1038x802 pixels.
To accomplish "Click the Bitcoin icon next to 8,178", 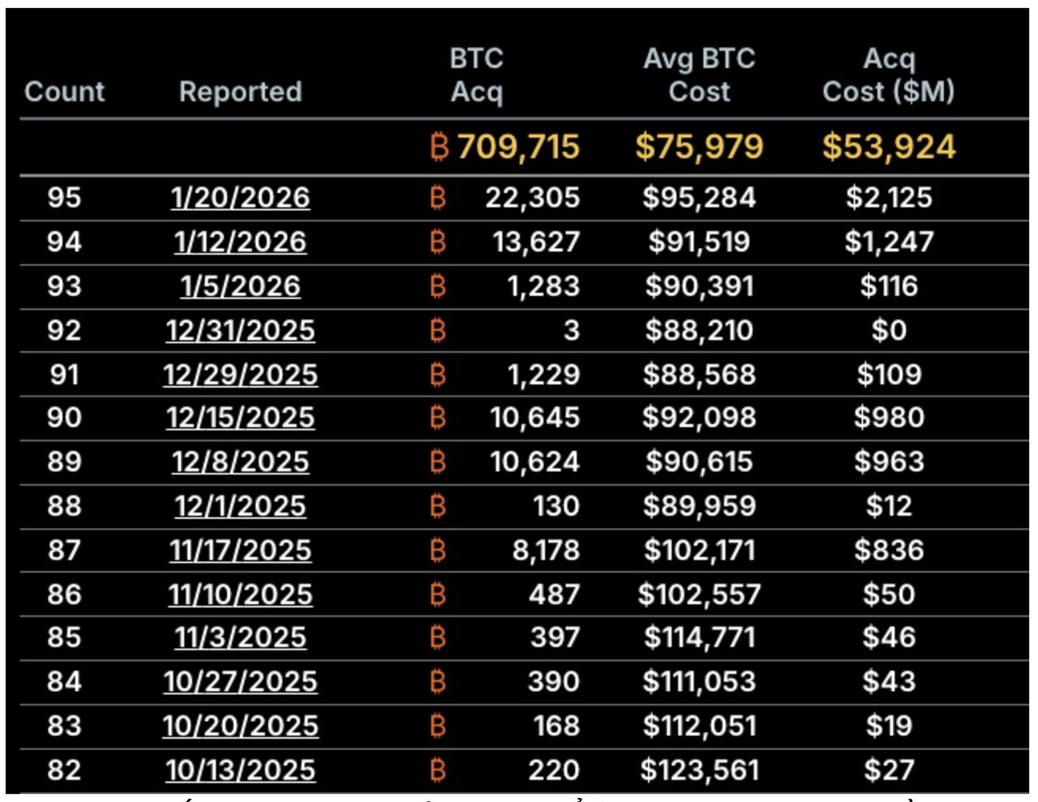I will click(x=438, y=550).
